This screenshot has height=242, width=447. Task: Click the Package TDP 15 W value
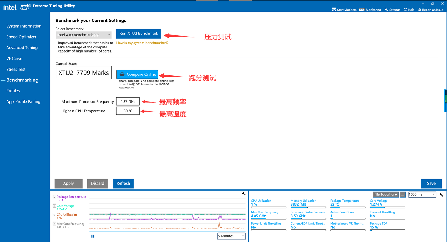pyautogui.click(x=374, y=227)
